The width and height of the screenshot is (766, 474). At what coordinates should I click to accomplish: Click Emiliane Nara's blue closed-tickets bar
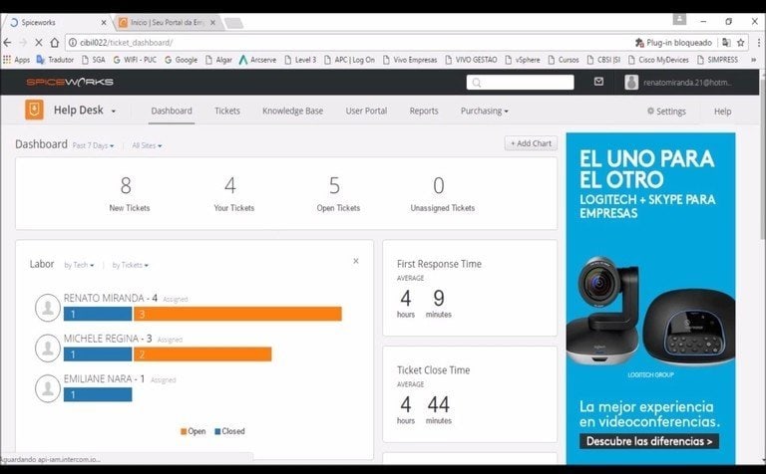(x=98, y=394)
